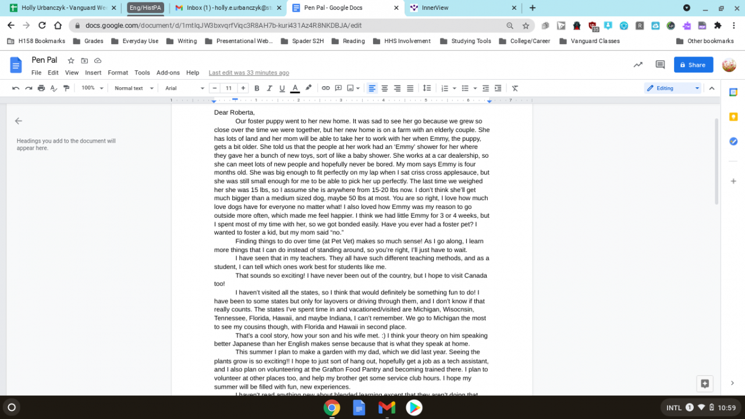Viewport: 745px width, 419px height.
Task: Open the Tools menu
Action: [142, 73]
